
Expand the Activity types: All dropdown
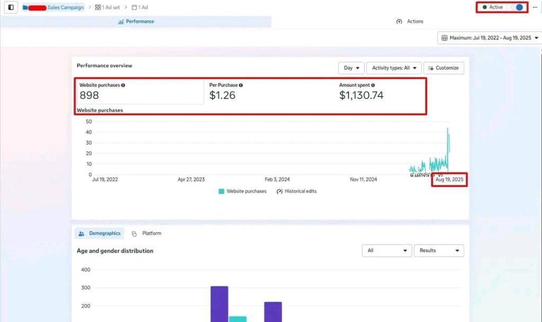pos(393,68)
